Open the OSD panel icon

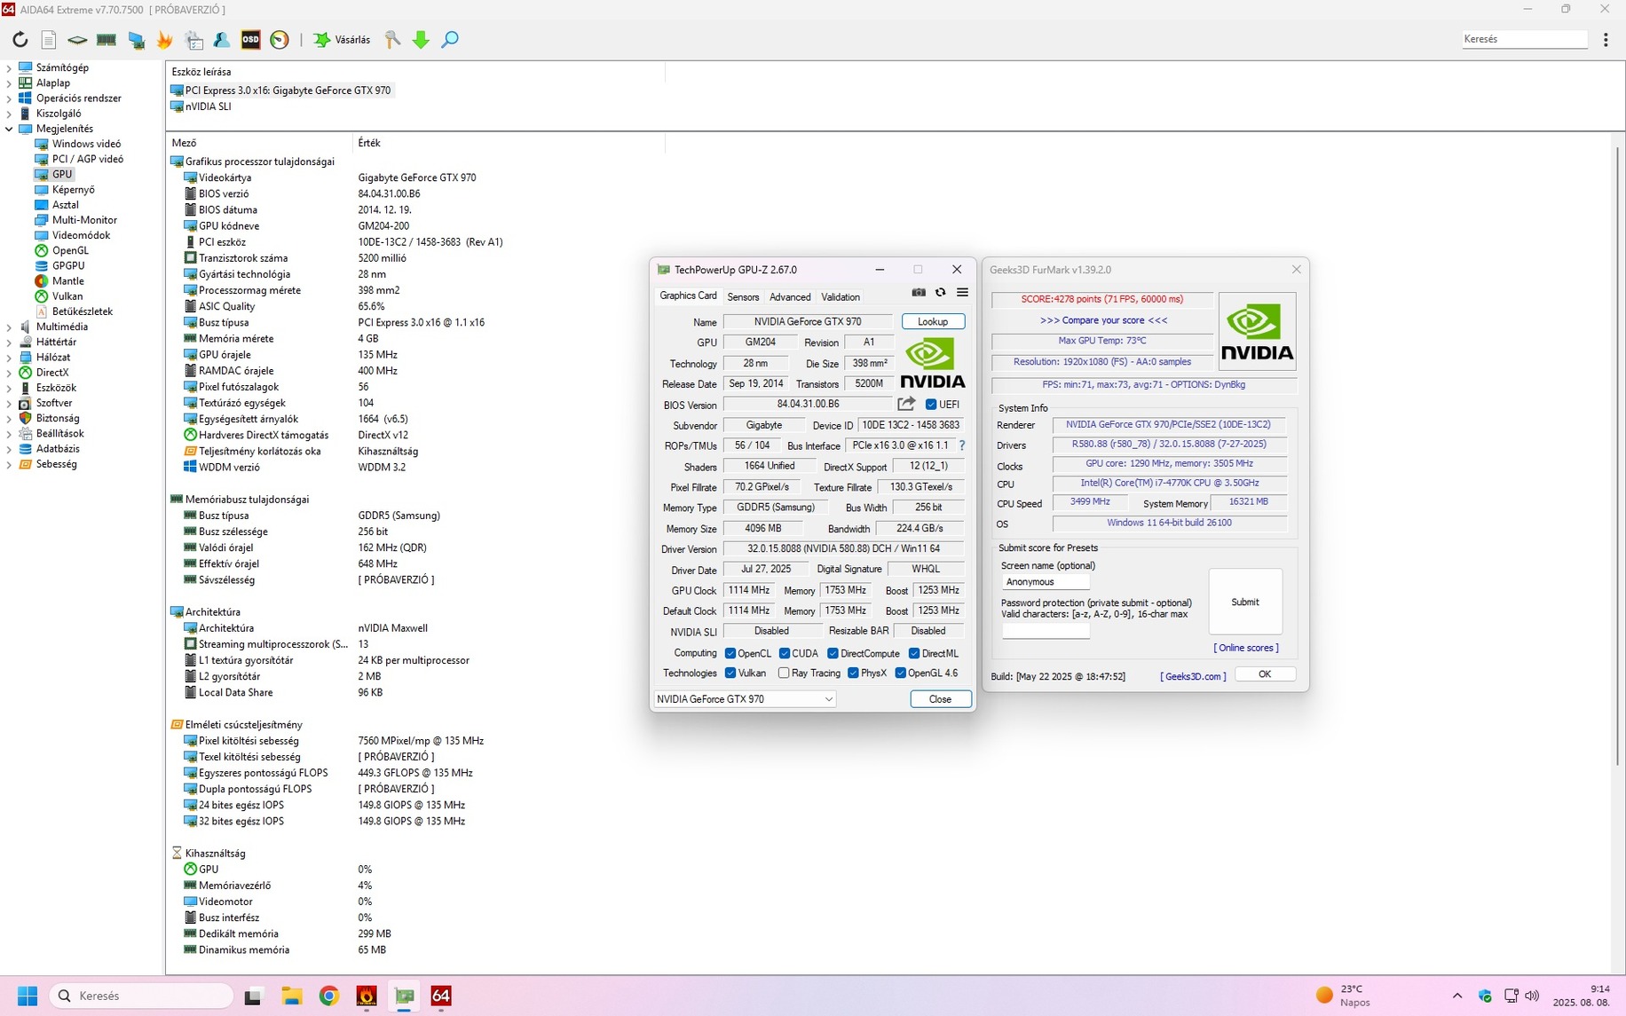tap(251, 40)
